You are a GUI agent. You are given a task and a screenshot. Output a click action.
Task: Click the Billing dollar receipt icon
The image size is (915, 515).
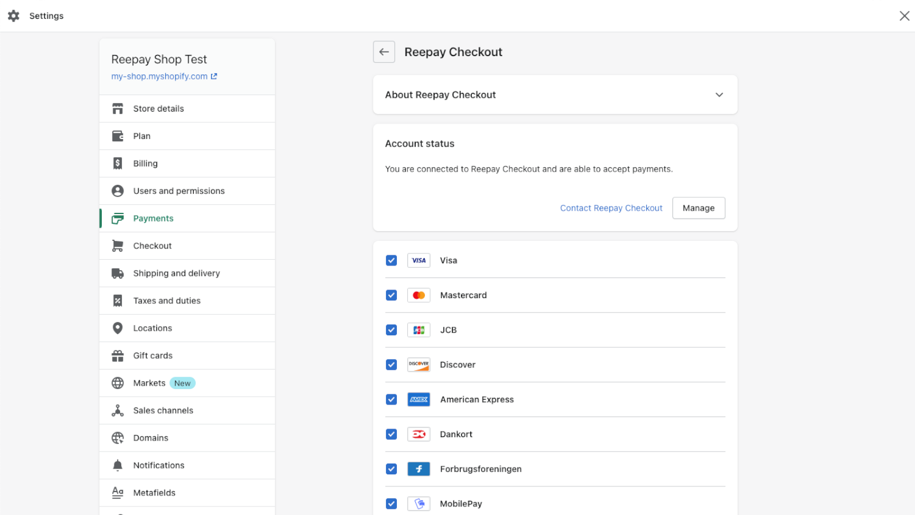(118, 164)
